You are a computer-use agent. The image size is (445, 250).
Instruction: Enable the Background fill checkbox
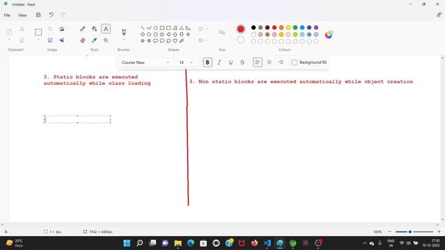(x=294, y=62)
